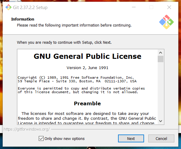Open the gitforwindows.org link
The height and width of the screenshot is (149, 181).
[x=27, y=129]
